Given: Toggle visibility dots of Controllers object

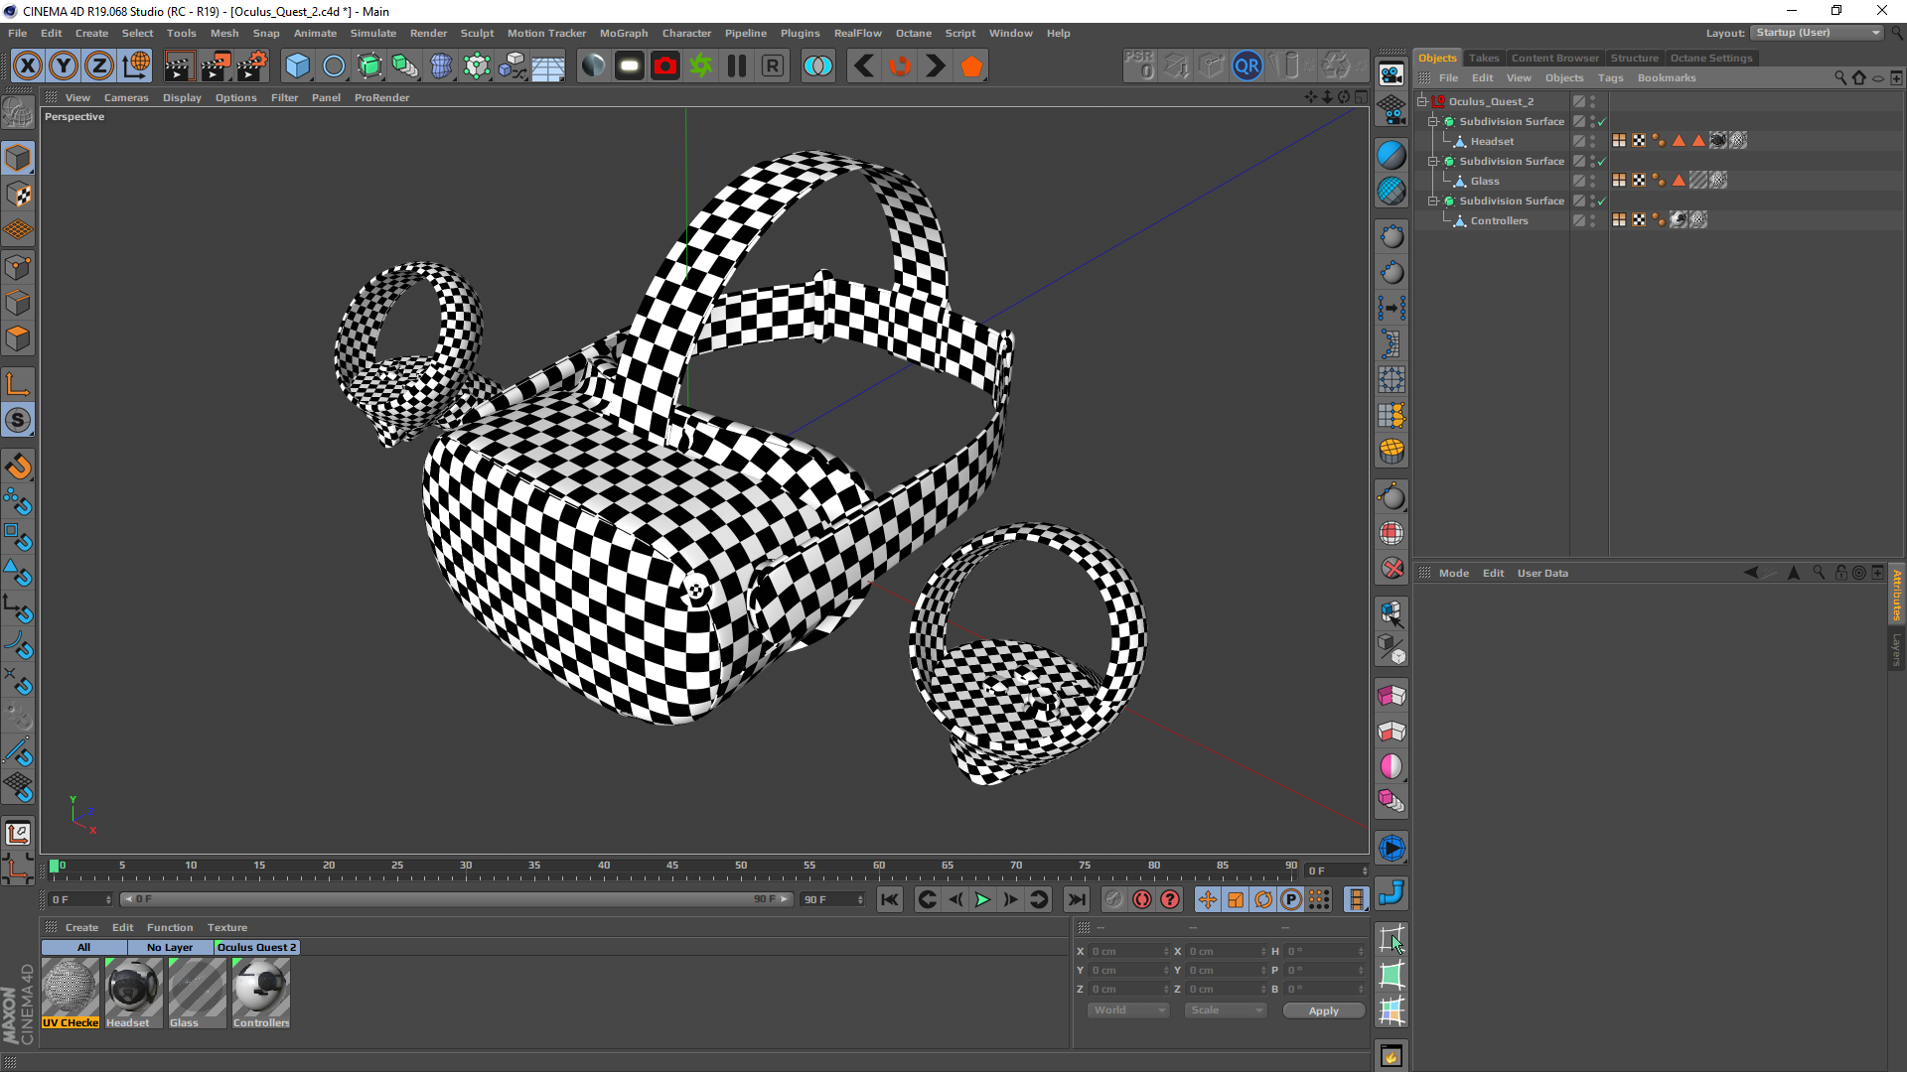Looking at the screenshot, I should point(1592,220).
